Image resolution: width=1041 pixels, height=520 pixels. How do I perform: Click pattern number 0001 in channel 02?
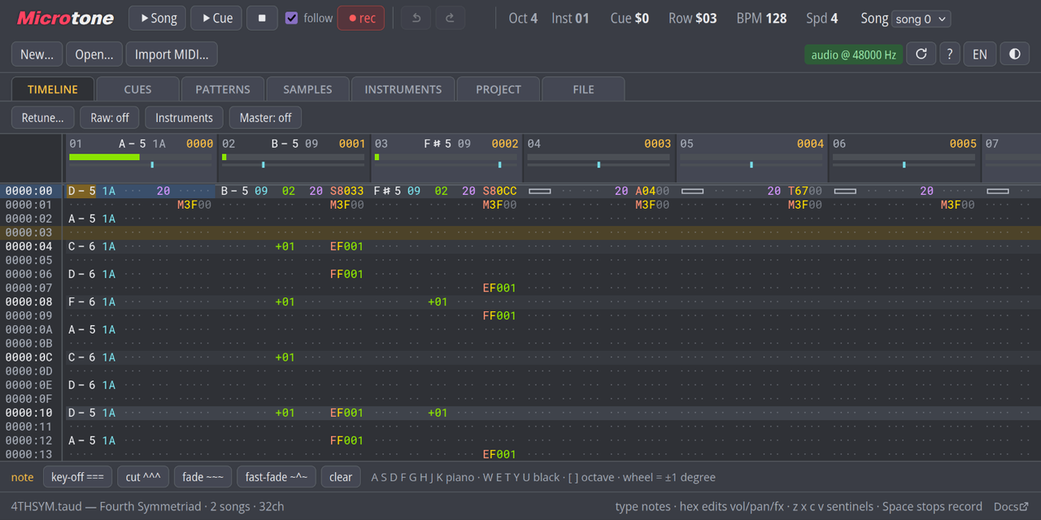tap(352, 144)
